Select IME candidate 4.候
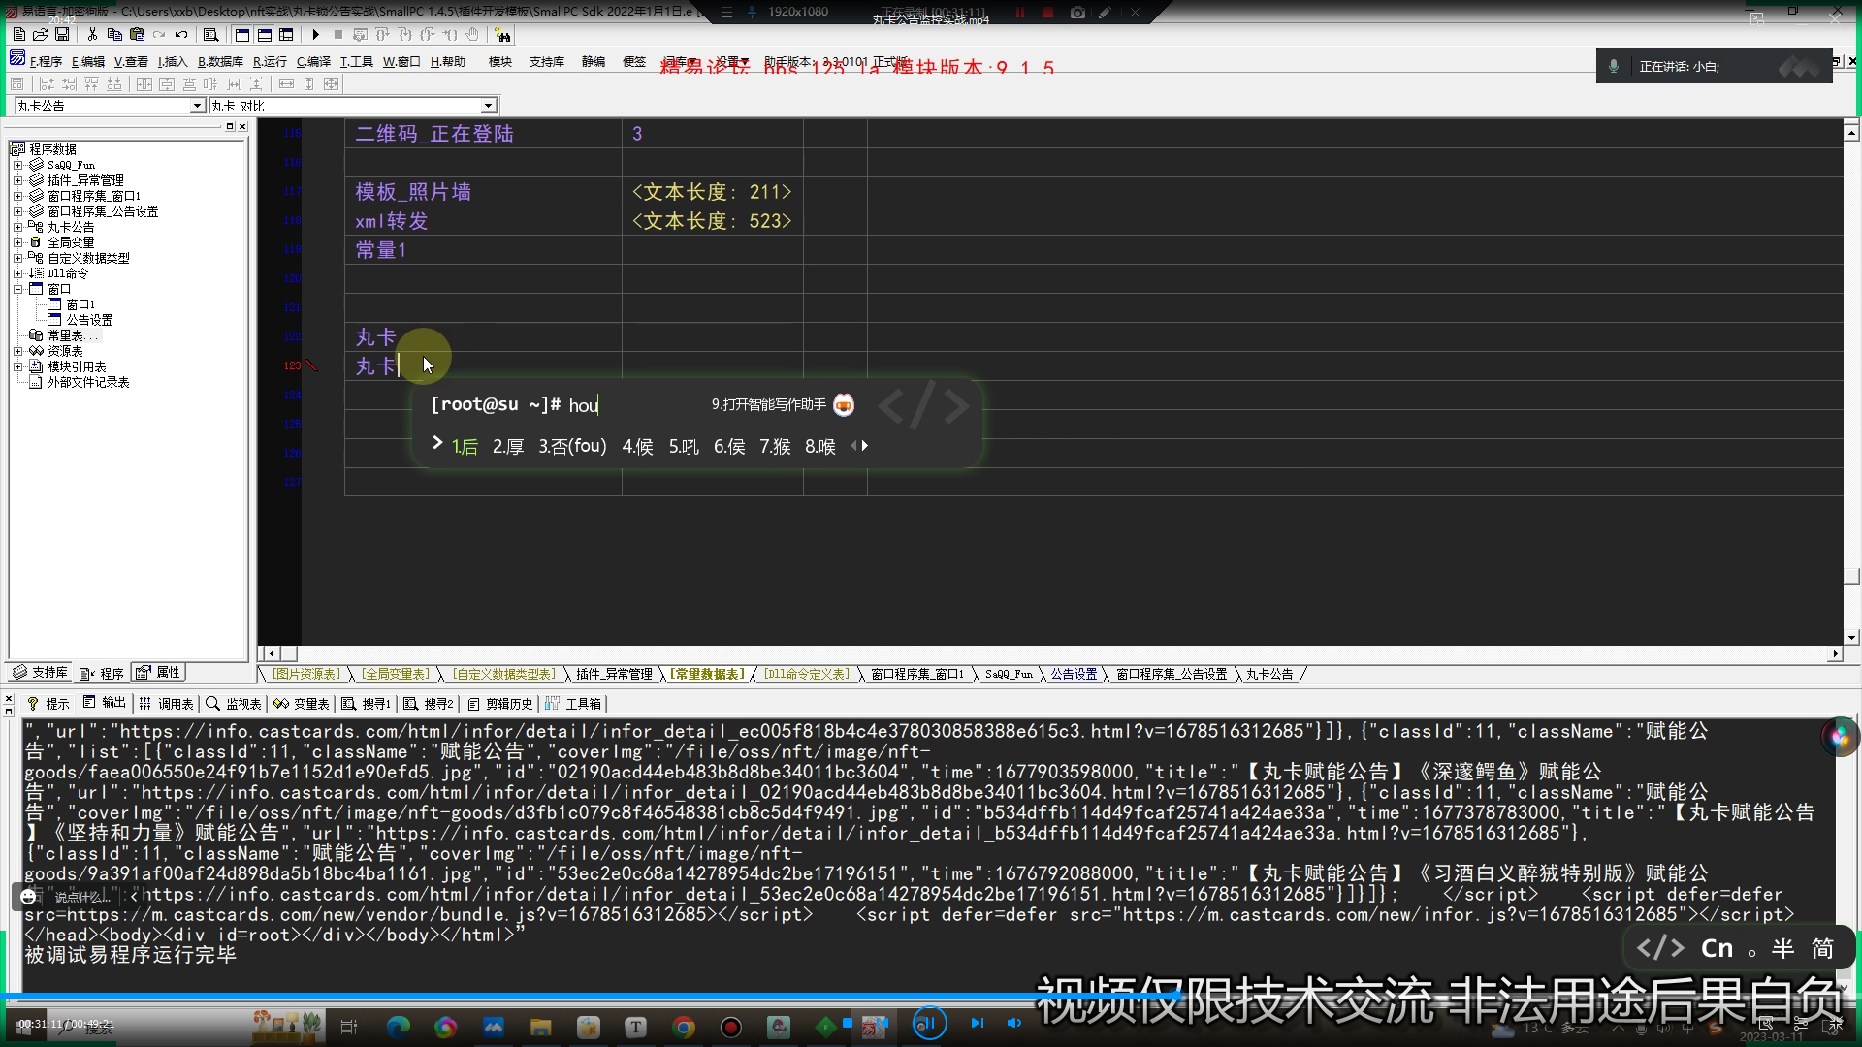Viewport: 1862px width, 1047px height. [637, 446]
